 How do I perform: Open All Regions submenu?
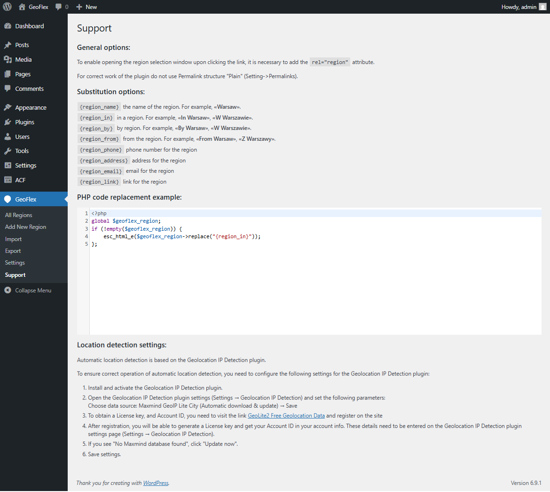coord(19,215)
